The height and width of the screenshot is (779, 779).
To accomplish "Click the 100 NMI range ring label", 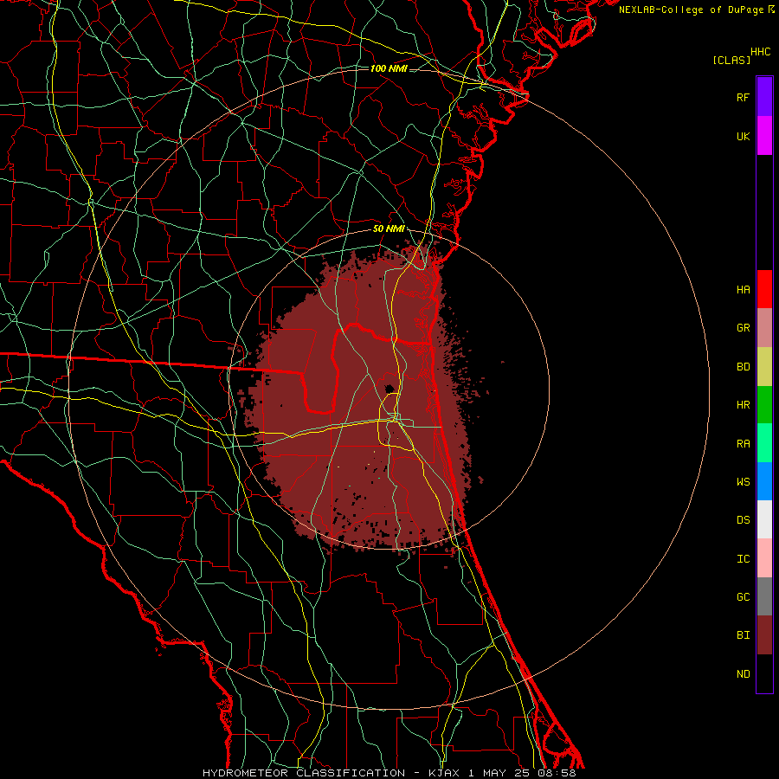I will point(389,68).
